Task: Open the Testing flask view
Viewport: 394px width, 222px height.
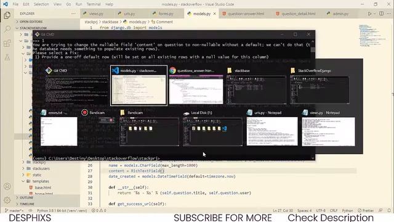Action: click(7, 57)
